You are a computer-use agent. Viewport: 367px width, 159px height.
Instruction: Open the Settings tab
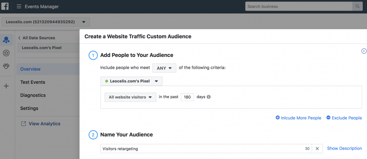coord(29,108)
